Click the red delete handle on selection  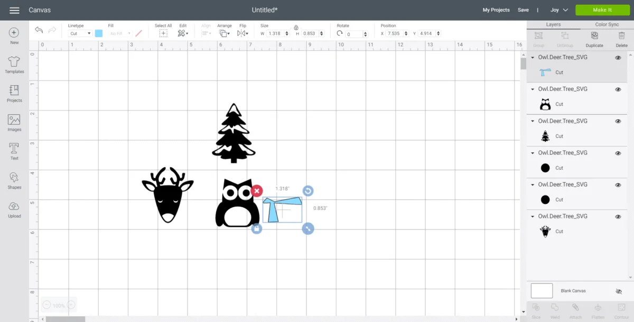pyautogui.click(x=257, y=191)
